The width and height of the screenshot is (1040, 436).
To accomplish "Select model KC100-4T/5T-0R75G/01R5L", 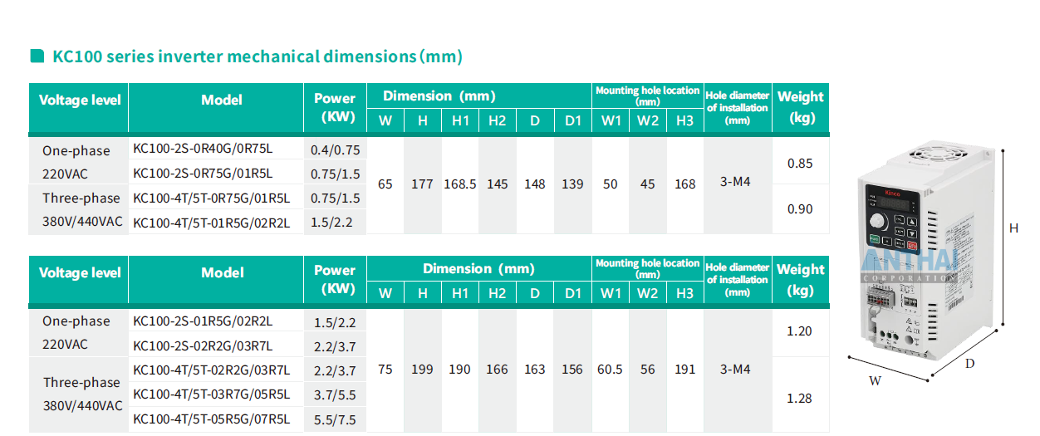I will click(211, 198).
